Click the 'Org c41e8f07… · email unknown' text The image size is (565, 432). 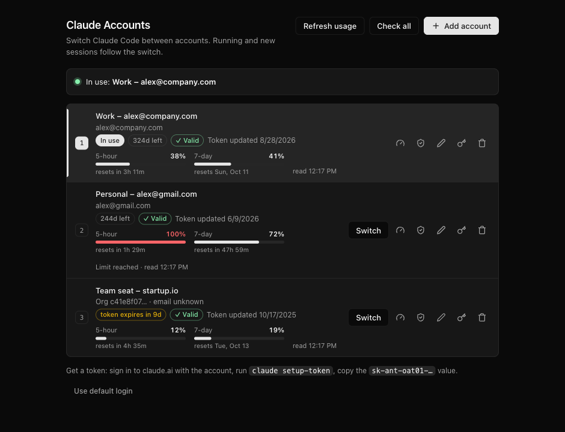150,302
